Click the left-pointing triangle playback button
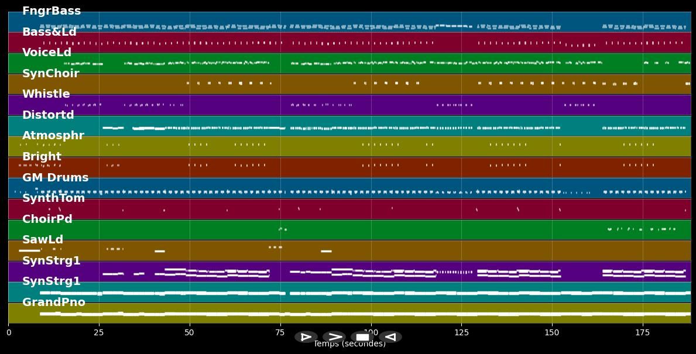Screen dimensions: 696x354 tap(390, 337)
